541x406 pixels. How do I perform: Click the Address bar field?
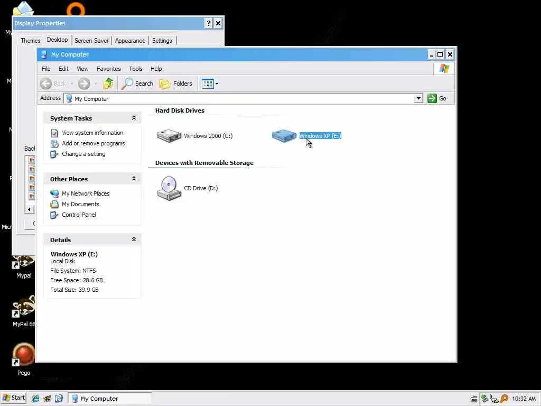point(239,98)
